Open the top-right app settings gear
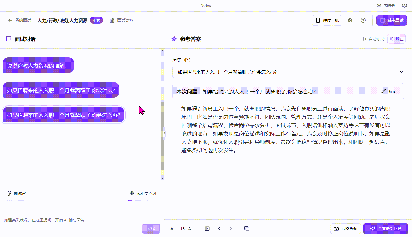This screenshot has width=412, height=237. [404, 5]
